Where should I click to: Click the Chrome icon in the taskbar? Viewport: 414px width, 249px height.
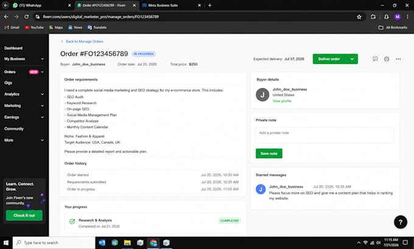point(153,243)
